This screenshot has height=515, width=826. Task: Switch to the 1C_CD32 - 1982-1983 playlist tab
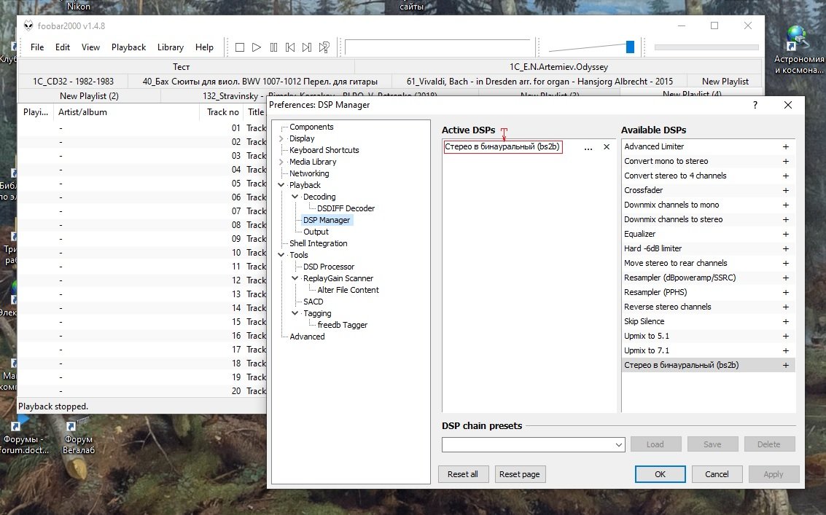pos(73,81)
